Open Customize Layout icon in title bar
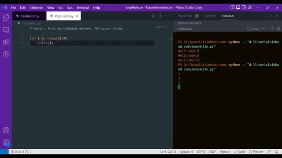The height and width of the screenshot is (158, 282). click(250, 7)
